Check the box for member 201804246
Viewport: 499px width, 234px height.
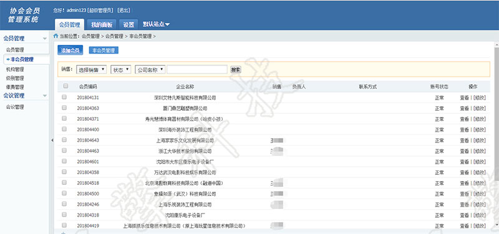coord(64,204)
